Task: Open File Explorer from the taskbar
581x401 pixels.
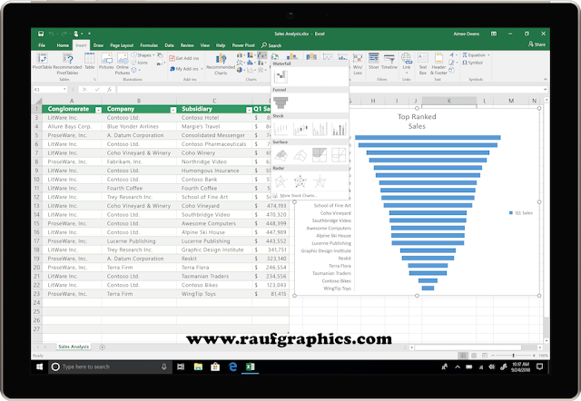Action: point(198,367)
